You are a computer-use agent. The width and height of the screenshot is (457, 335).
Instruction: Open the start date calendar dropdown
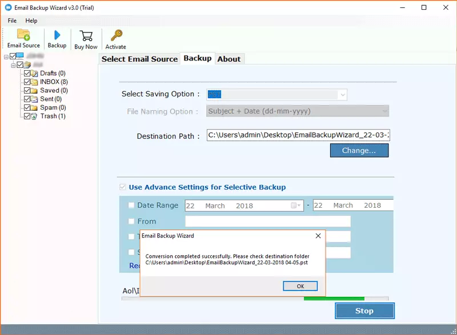[x=296, y=205]
